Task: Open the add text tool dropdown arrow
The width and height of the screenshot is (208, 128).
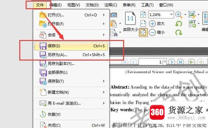Action: [x=199, y=23]
